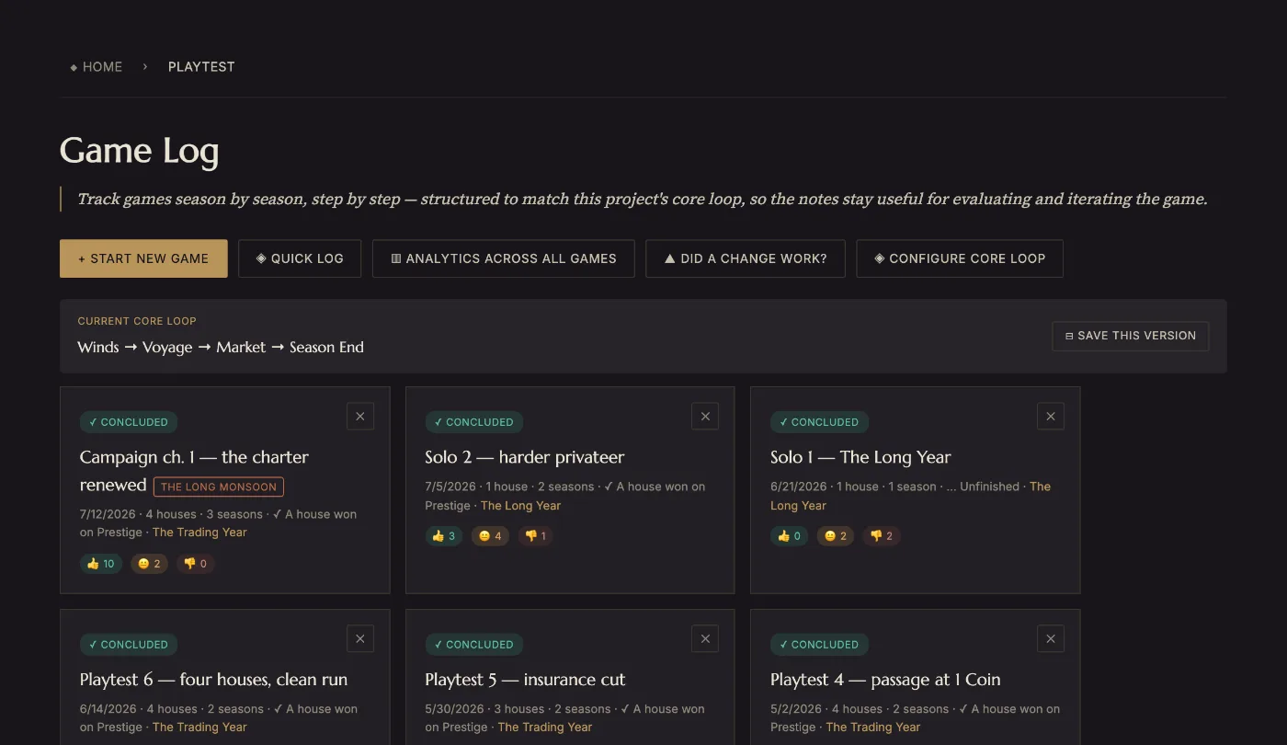The height and width of the screenshot is (745, 1287).
Task: Open The Trading Year link on Playtest 5
Action: coord(545,728)
